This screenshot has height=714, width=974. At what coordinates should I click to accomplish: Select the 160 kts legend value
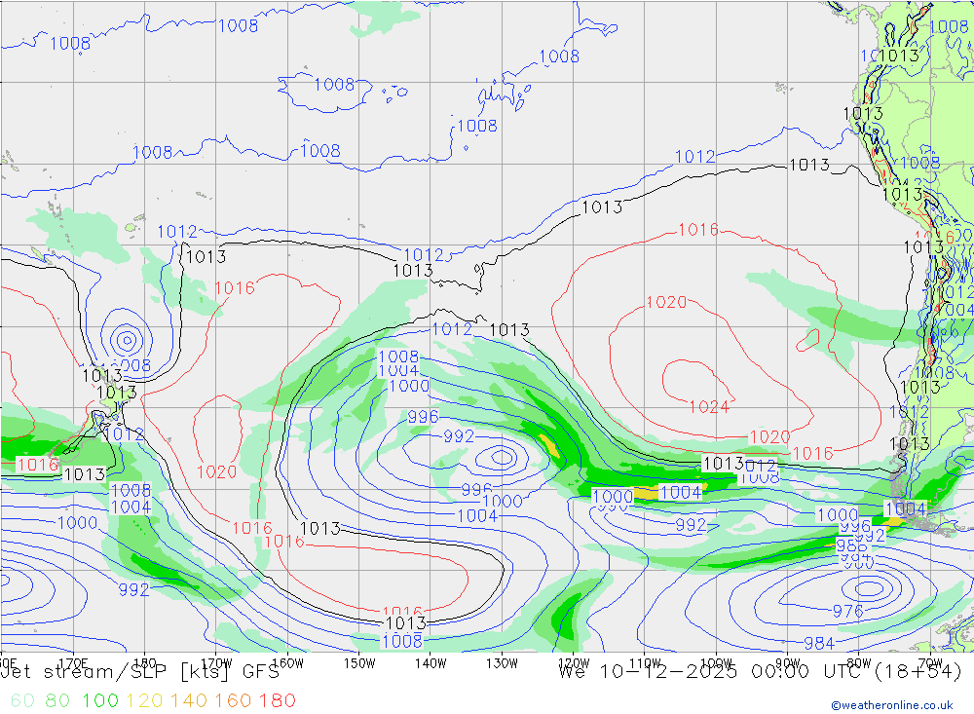233,701
